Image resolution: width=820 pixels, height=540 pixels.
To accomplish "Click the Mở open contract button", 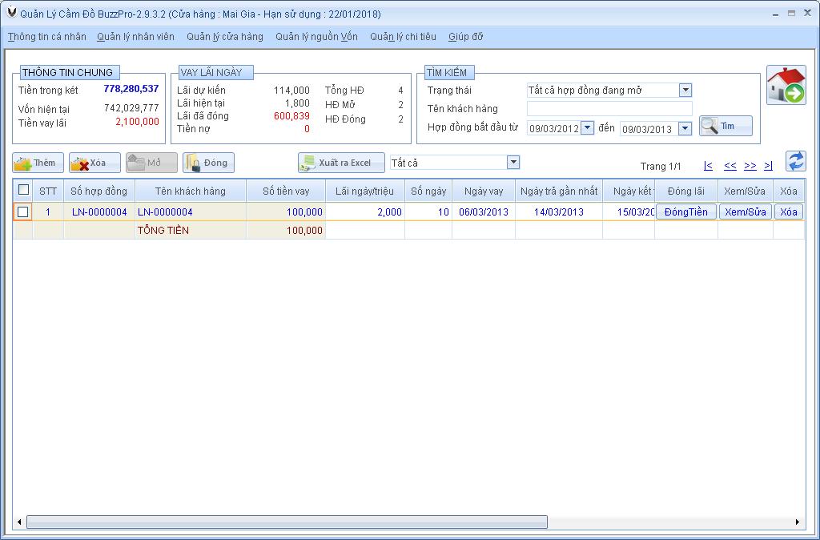I will [151, 163].
